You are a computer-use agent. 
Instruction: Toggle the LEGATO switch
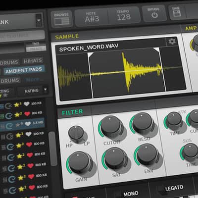tap(160, 189)
